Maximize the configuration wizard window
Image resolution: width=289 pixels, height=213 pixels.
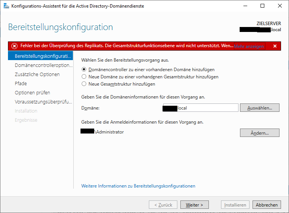tap(262, 6)
